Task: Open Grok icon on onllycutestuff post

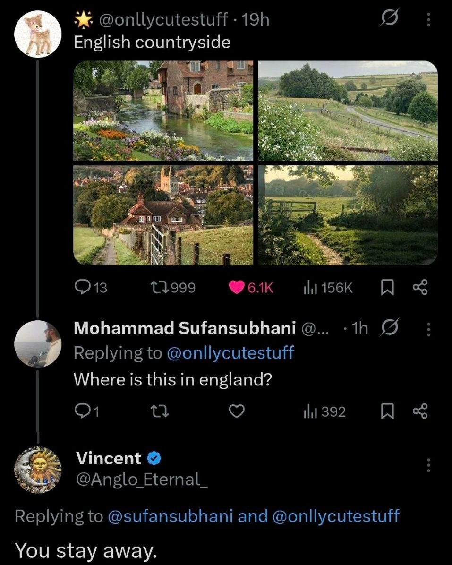Action: [x=388, y=19]
